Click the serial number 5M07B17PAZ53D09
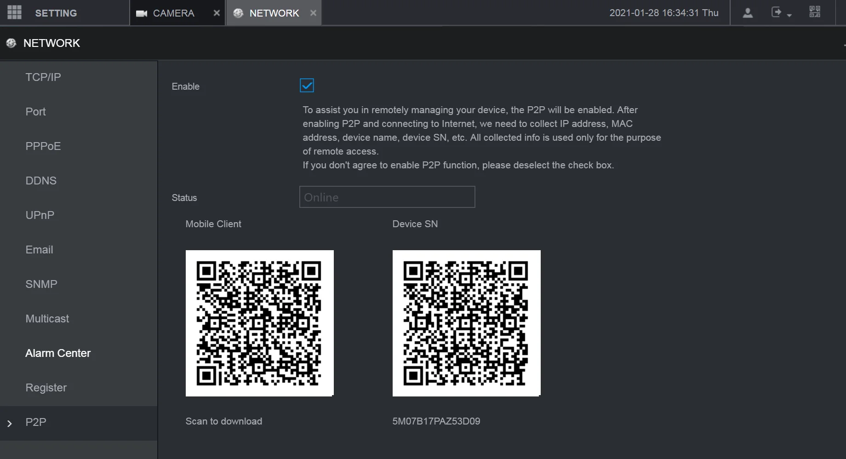Screen dimensions: 846x459 (436, 421)
